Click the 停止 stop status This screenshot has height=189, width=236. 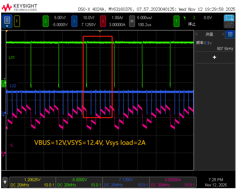pos(192,24)
